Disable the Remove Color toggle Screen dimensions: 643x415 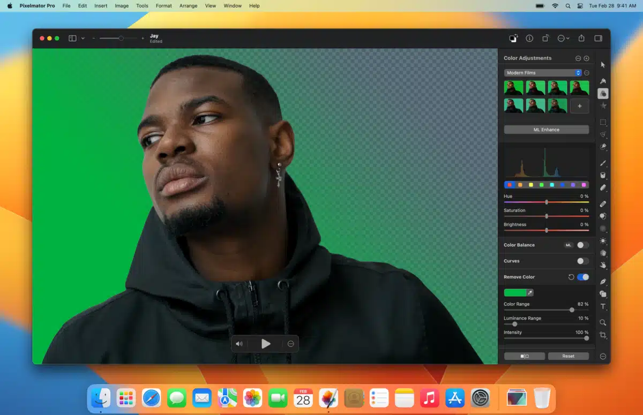(x=582, y=277)
